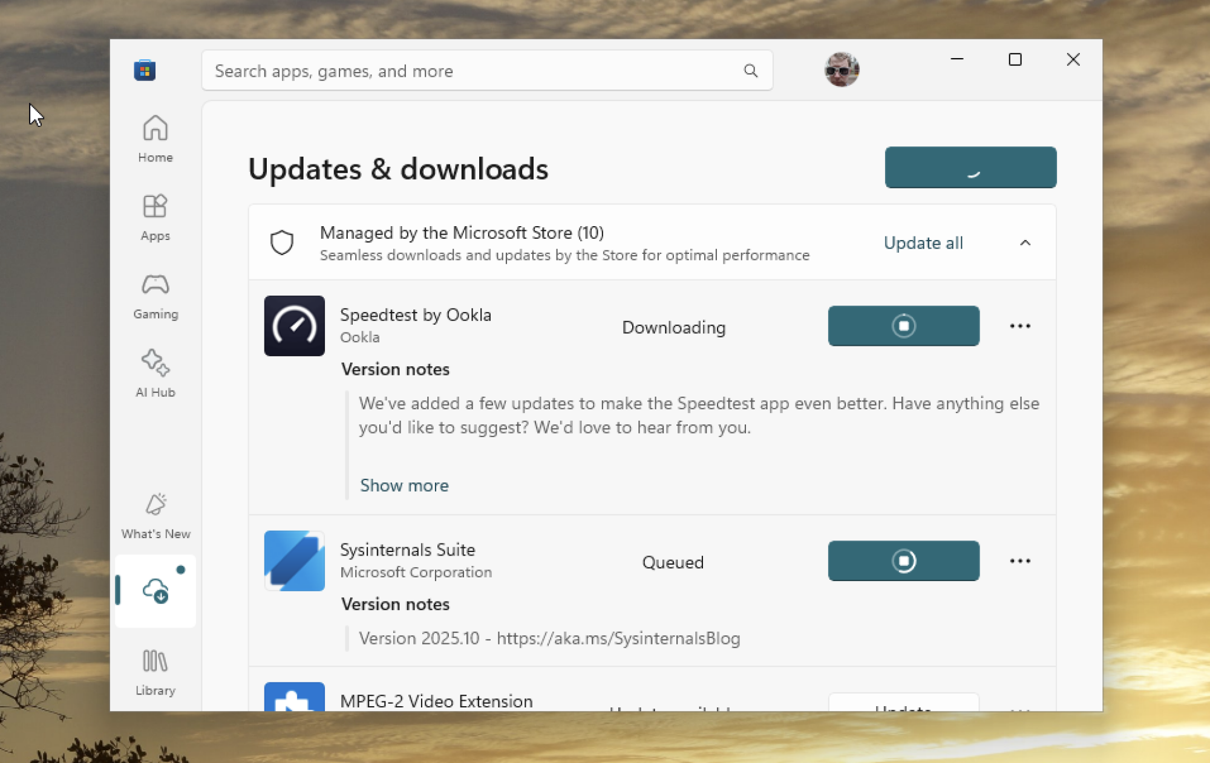
Task: Cancel the queued Sysinternals Suite update
Action: (x=903, y=561)
